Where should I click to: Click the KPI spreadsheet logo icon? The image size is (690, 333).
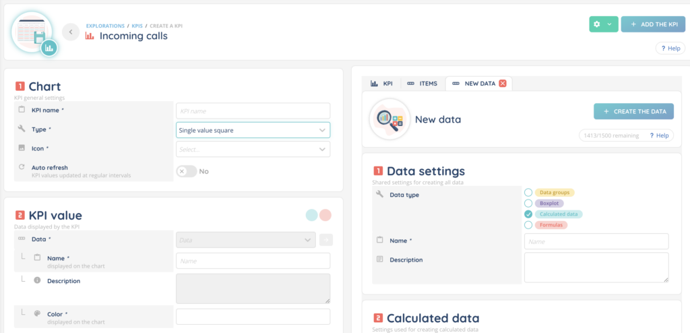coord(32,32)
